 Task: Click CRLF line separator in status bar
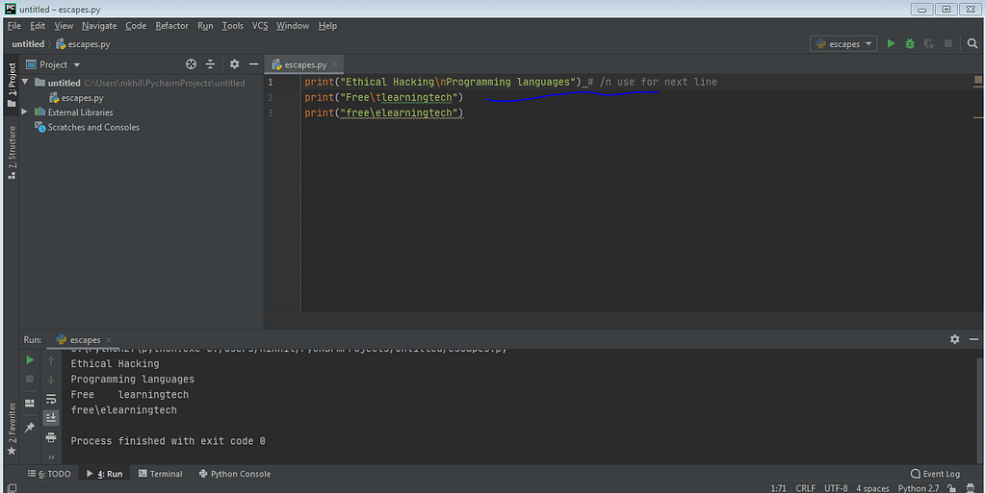point(805,488)
